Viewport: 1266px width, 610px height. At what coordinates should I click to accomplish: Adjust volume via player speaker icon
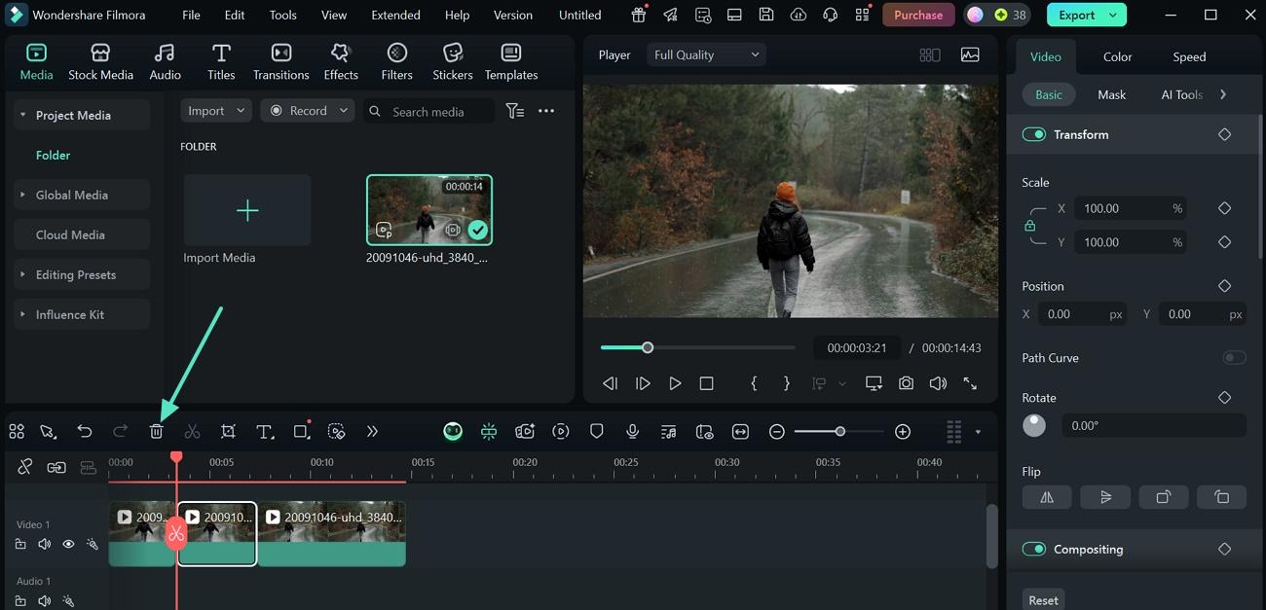tap(938, 383)
